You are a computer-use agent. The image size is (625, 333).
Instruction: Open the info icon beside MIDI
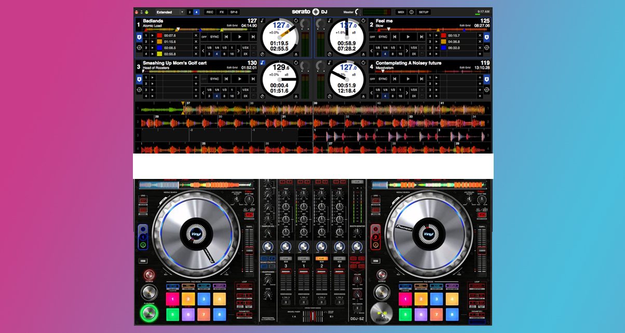point(412,12)
